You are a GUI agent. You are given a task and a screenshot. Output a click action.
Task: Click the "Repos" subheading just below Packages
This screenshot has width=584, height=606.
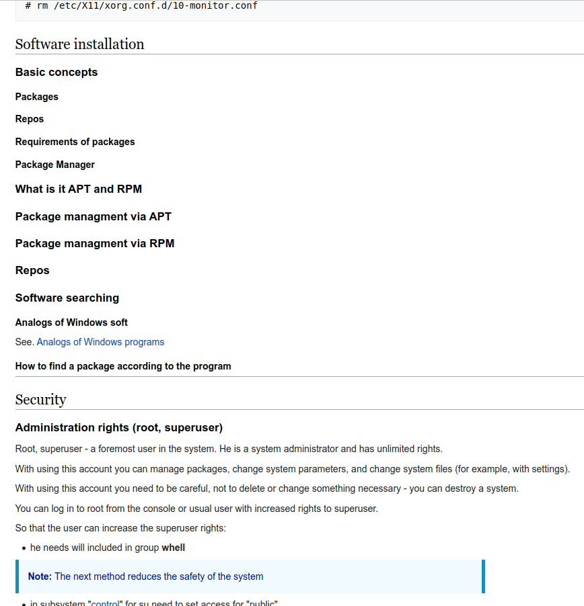[30, 119]
